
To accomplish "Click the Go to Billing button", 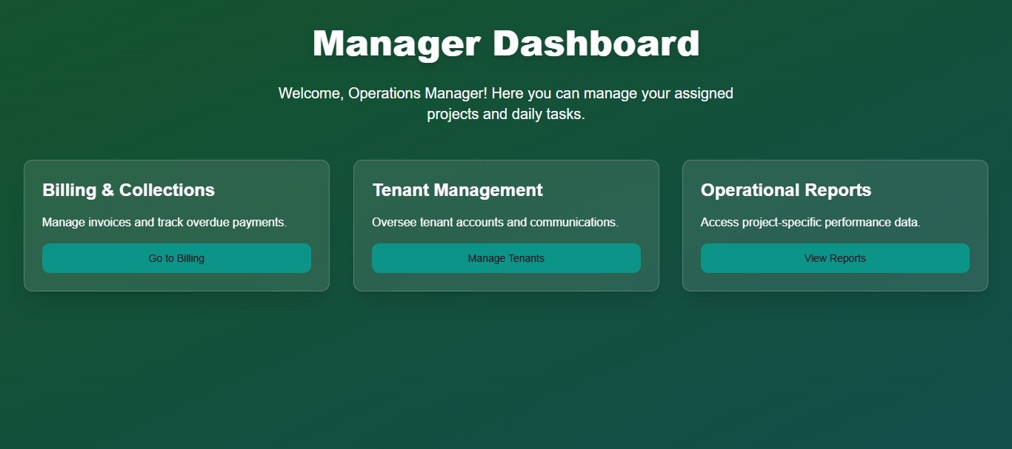I will tap(176, 258).
